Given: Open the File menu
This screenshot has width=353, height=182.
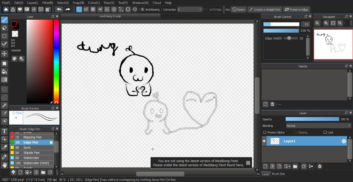Looking at the screenshot, I should (6, 3).
